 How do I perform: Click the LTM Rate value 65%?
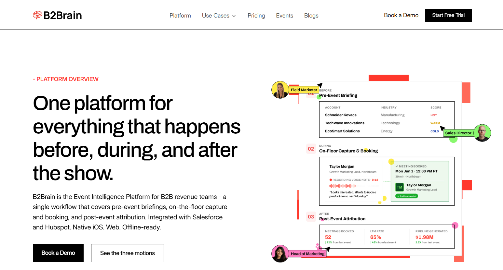coord(375,237)
